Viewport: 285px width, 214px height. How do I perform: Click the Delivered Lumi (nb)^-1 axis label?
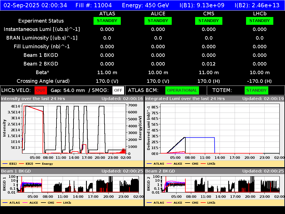click(149, 128)
